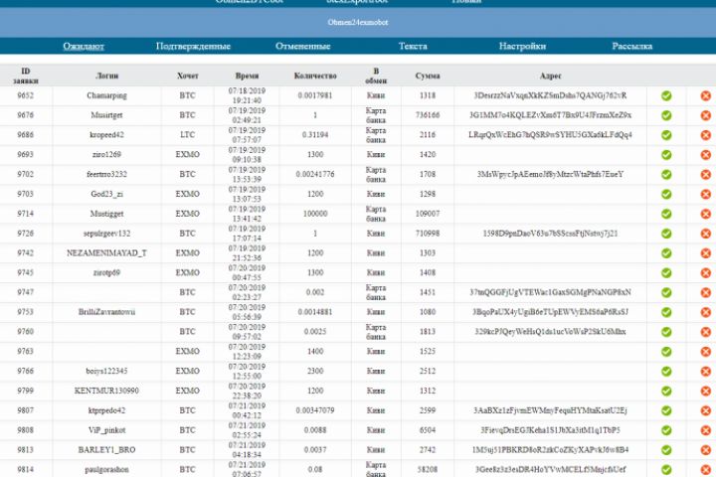Reject request 9726 red cross
716x477 pixels.
click(x=705, y=234)
